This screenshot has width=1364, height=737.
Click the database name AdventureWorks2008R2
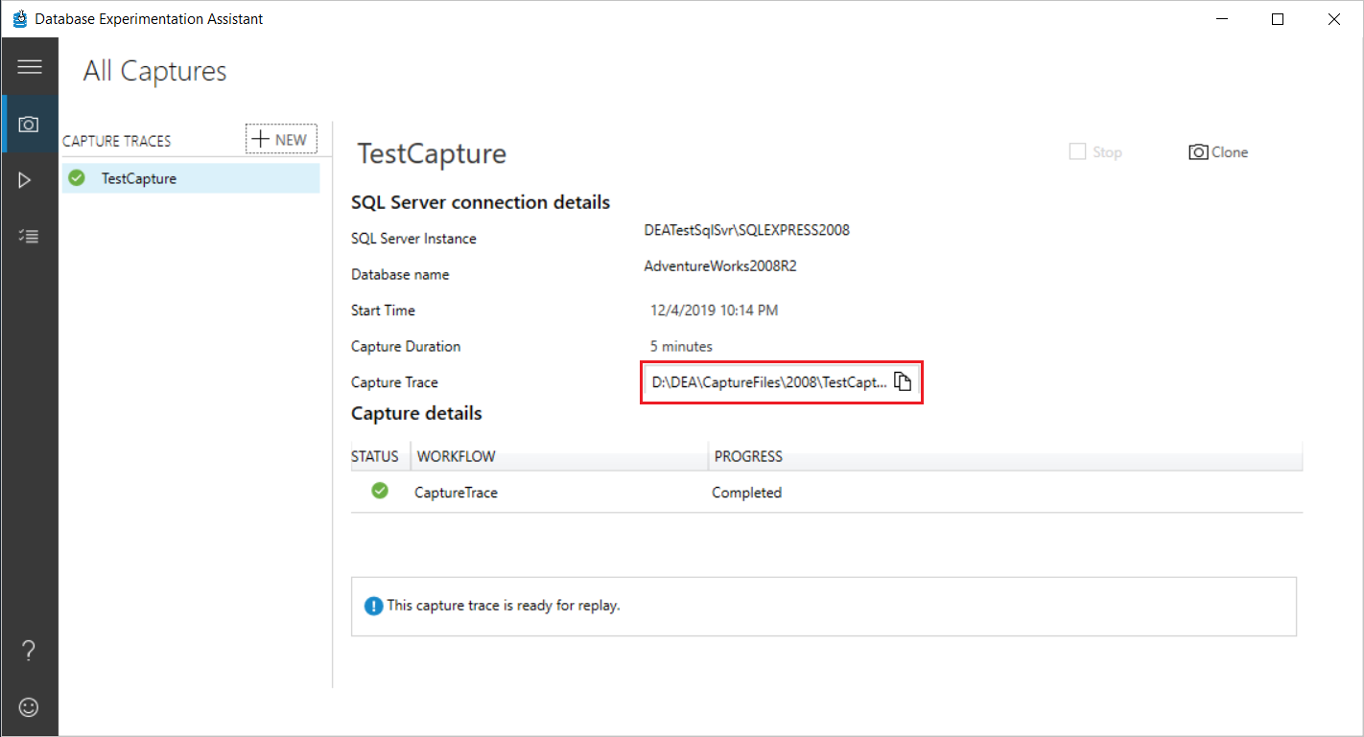(x=720, y=266)
